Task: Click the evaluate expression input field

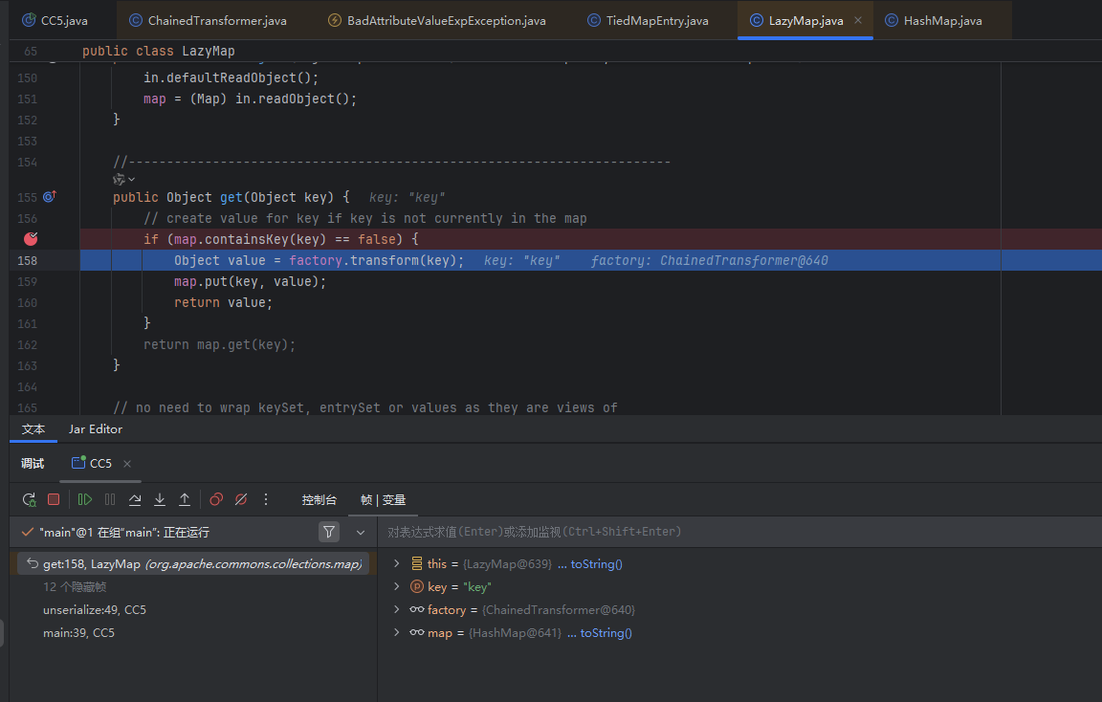Action: (x=737, y=532)
